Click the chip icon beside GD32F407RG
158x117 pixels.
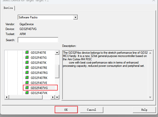pos(27,72)
